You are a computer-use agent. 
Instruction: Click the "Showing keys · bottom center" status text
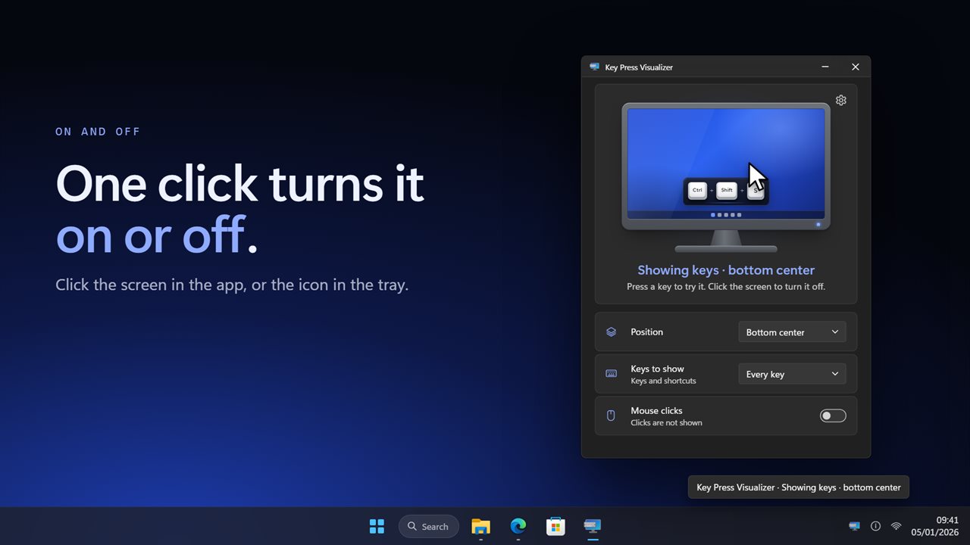pyautogui.click(x=726, y=270)
